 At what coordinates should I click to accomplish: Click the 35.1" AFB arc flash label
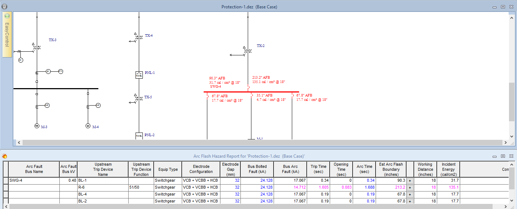264,95
